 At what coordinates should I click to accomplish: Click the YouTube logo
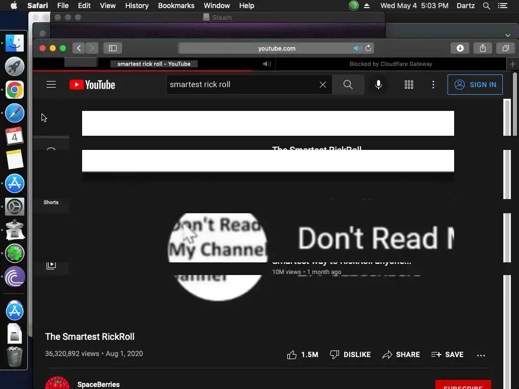(x=92, y=85)
